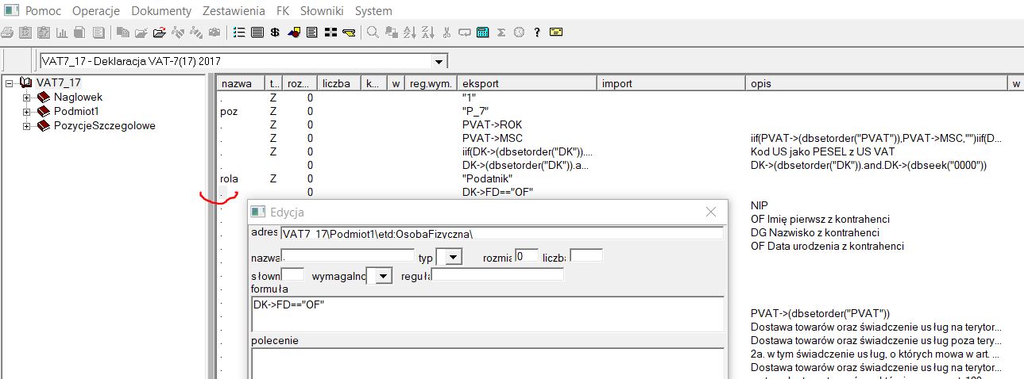1024x379 pixels.
Task: Click the question mark help icon
Action: tap(538, 33)
